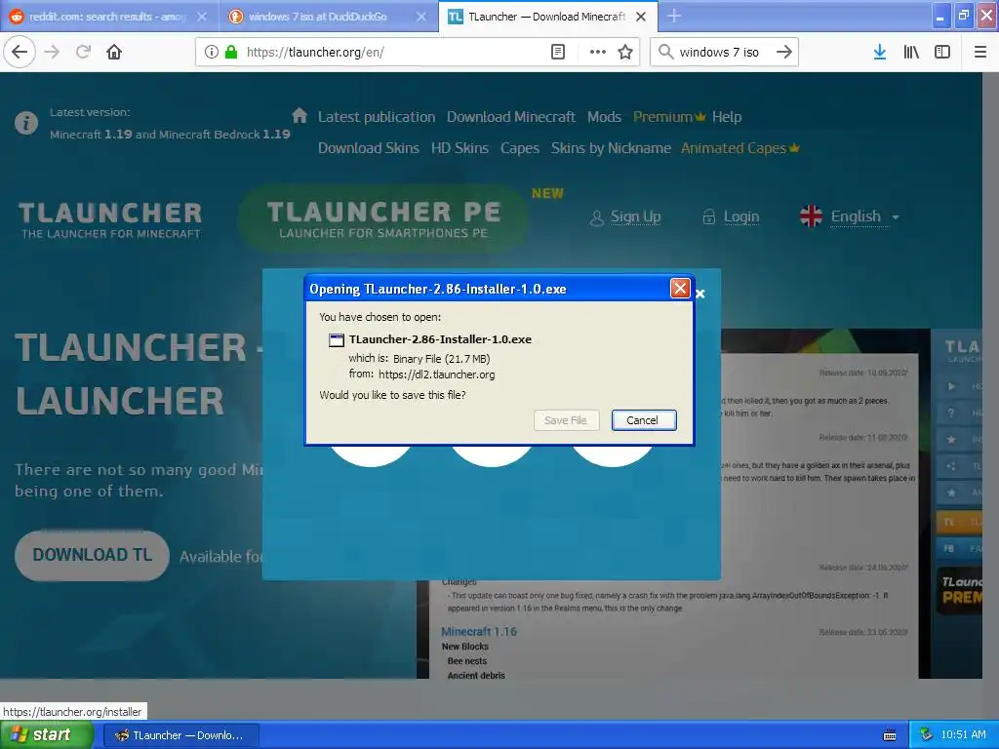
Task: Open a new tab with plus button
Action: [674, 16]
